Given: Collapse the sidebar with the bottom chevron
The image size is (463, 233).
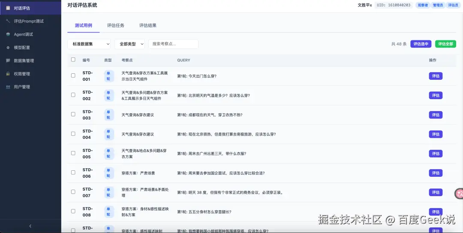Looking at the screenshot, I should point(30,226).
